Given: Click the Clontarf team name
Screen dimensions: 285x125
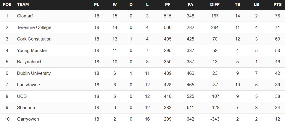Looking at the screenshot, I should click(26, 16).
